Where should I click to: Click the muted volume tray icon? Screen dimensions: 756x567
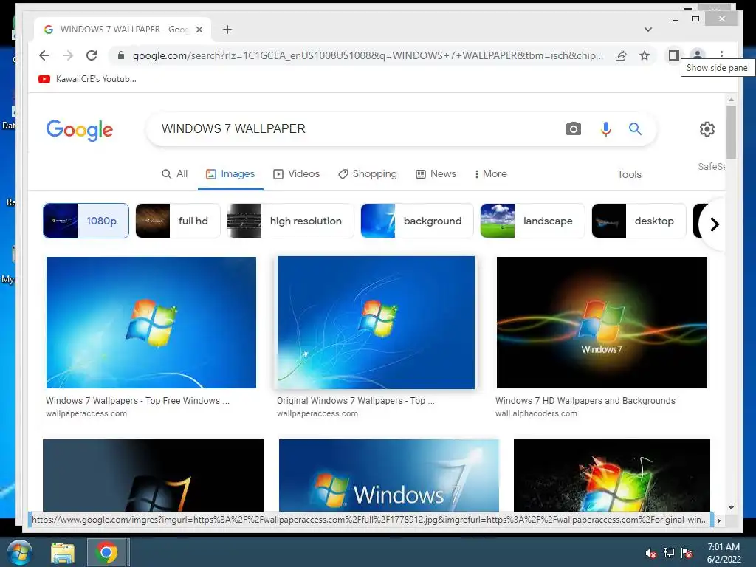(650, 553)
